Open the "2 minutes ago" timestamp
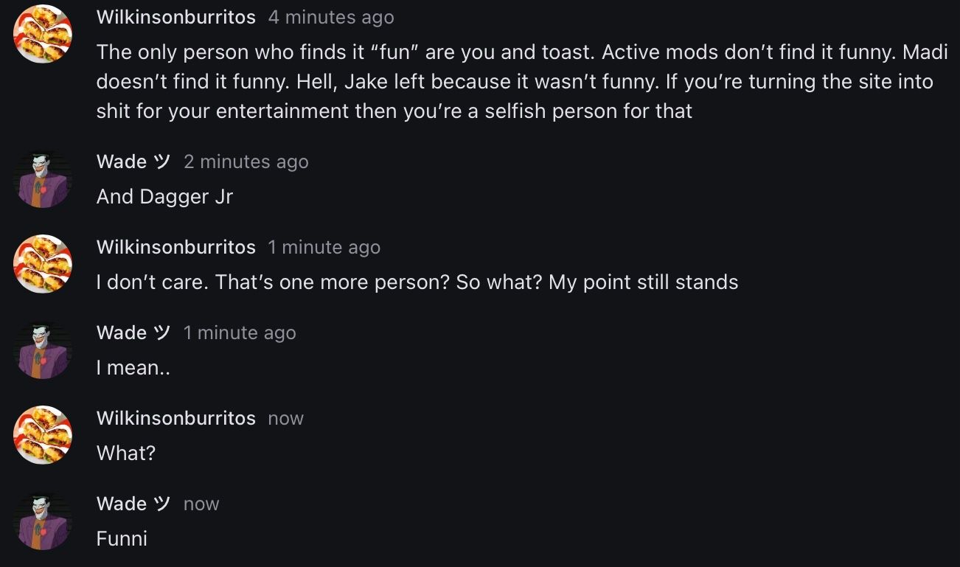 point(246,161)
